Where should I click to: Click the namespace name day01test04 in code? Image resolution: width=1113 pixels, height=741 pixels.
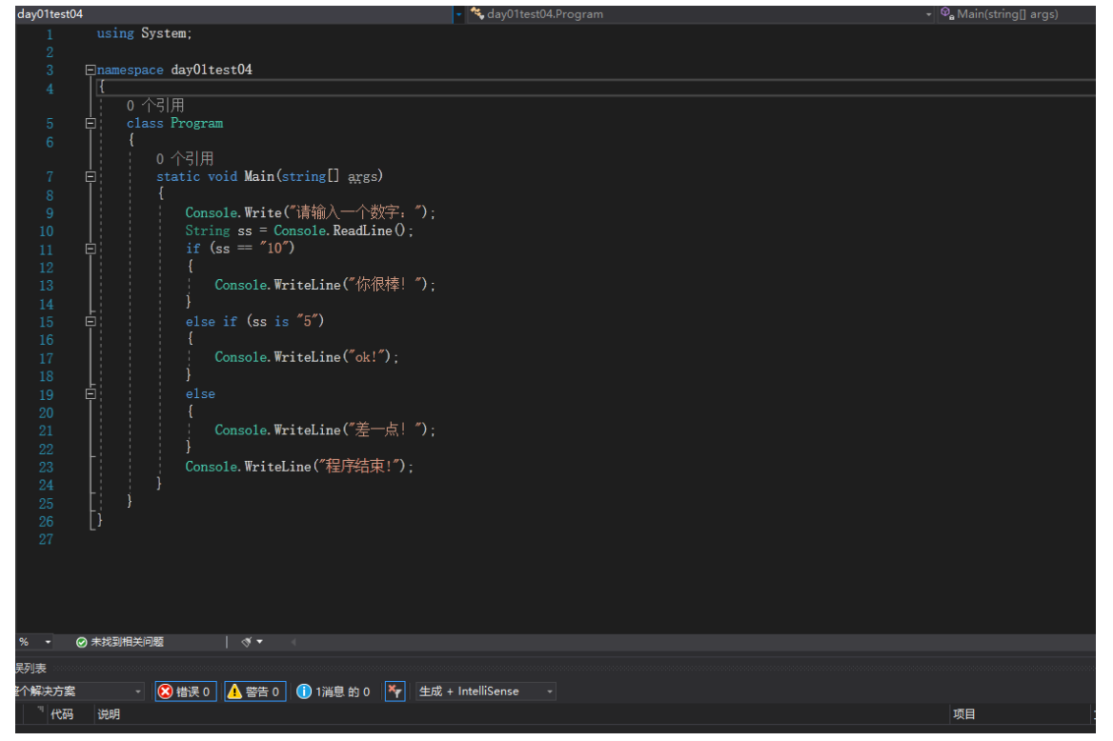tap(212, 70)
